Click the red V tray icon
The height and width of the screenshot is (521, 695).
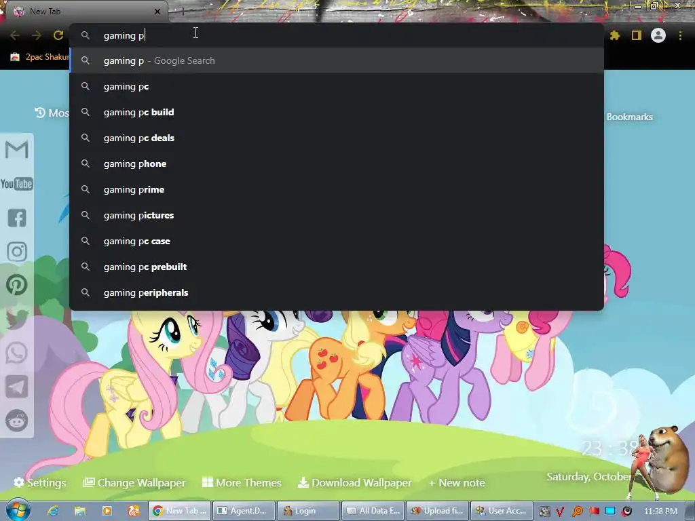(x=560, y=512)
